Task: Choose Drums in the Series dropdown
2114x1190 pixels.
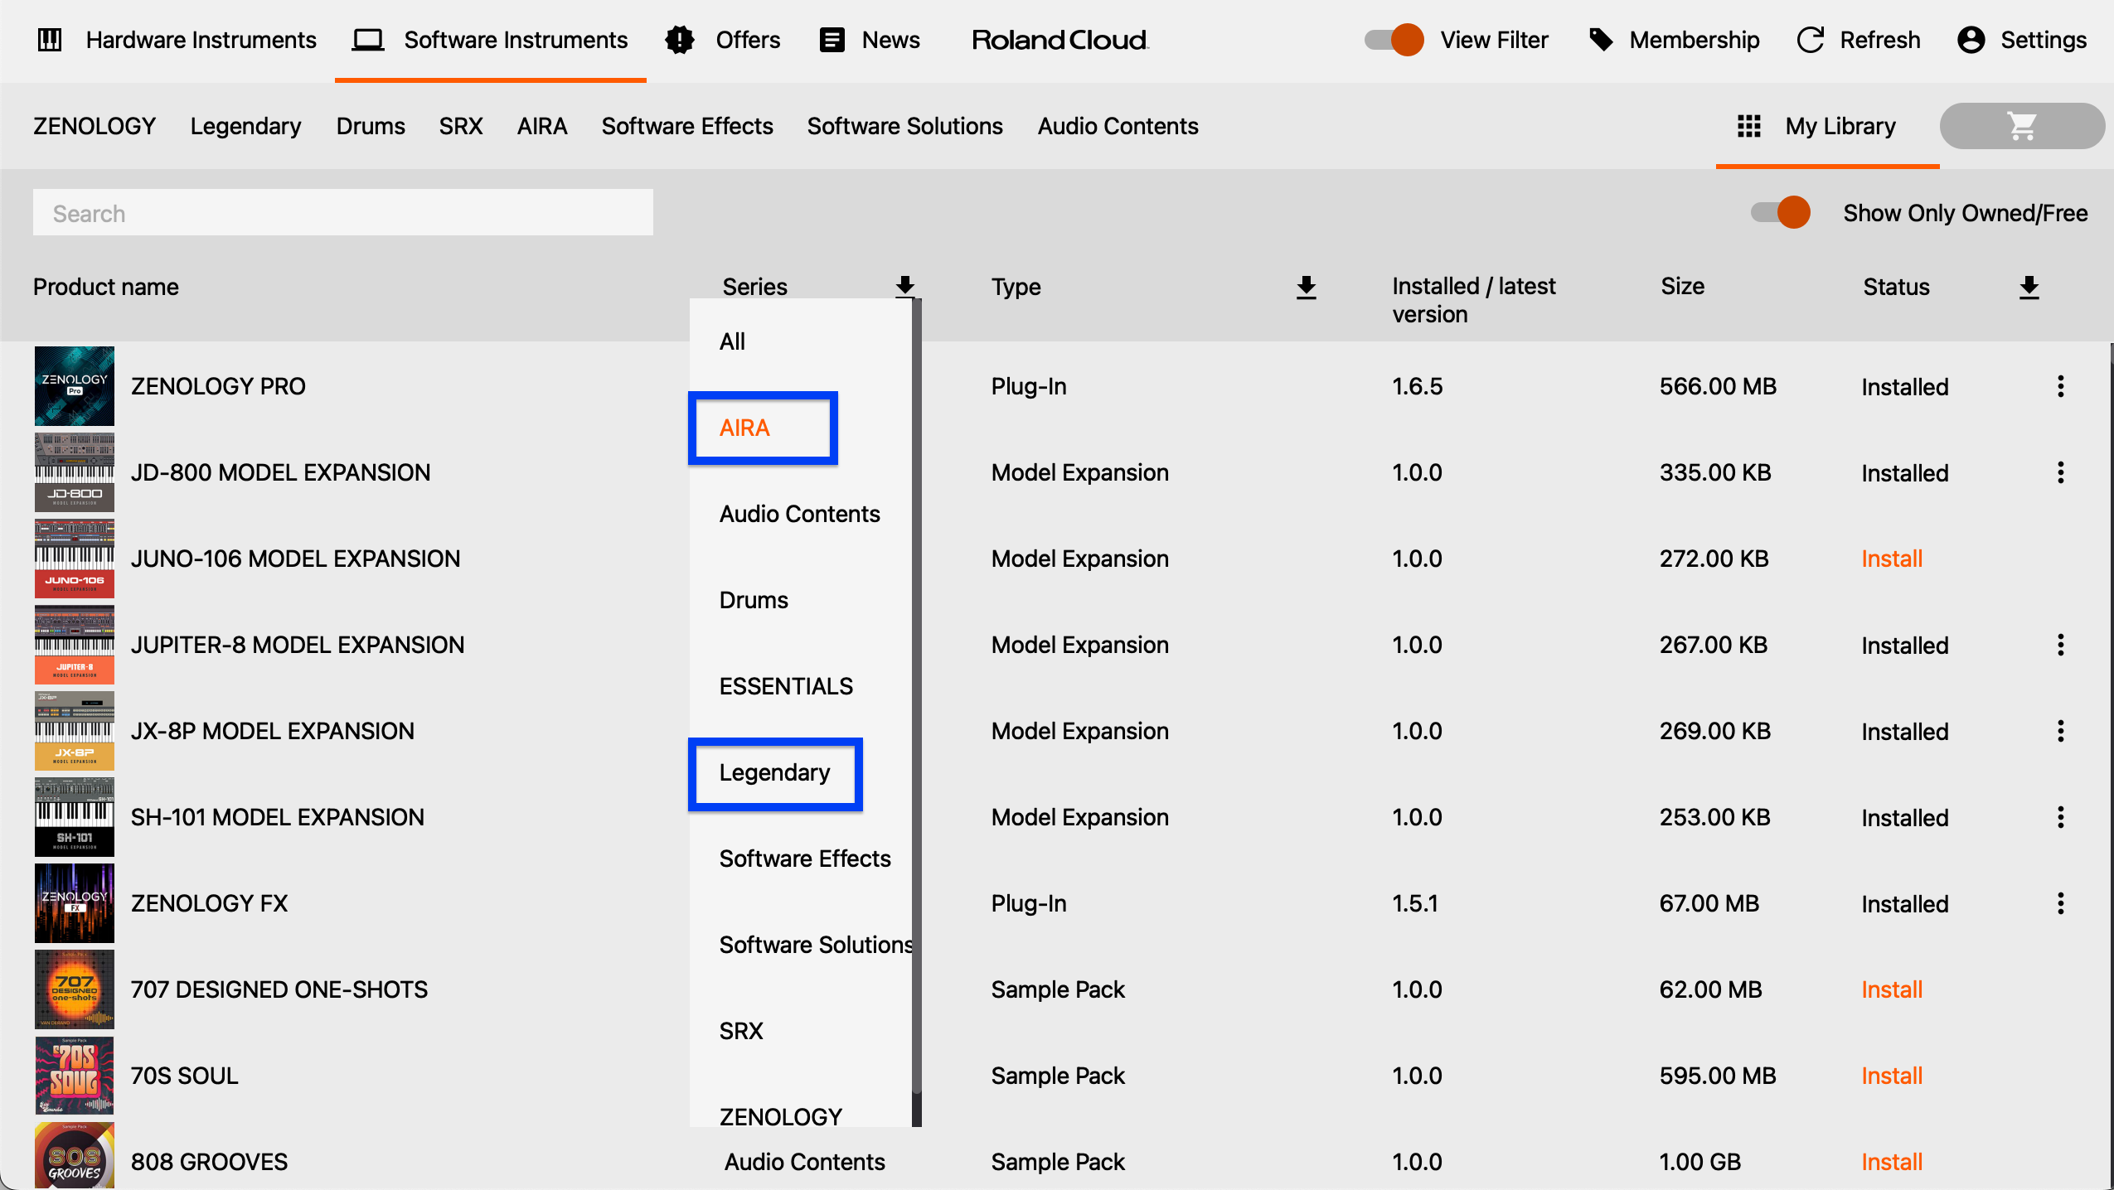Action: click(801, 600)
